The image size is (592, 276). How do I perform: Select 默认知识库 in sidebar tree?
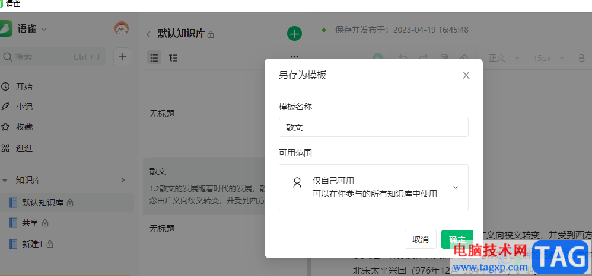67,203
